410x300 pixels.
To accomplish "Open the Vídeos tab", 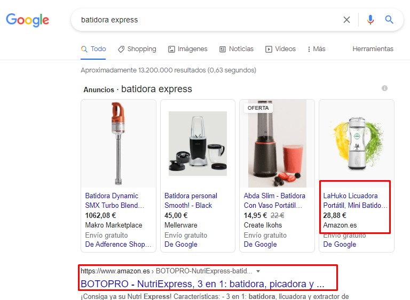I will click(281, 49).
